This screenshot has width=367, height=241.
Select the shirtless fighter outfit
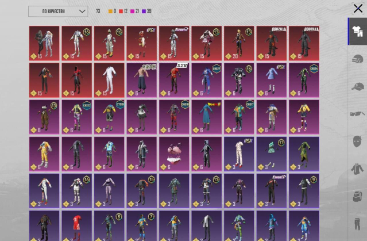(x=142, y=80)
